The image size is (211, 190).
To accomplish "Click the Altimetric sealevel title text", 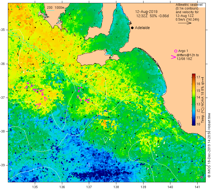I will click(189, 5).
